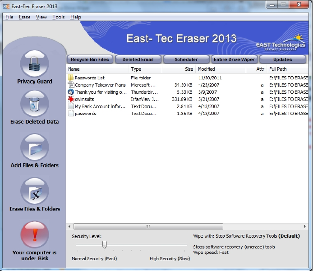Screen dimensions: 313x271
Task: Click the 11/30/2011 modified date
Action: point(210,78)
